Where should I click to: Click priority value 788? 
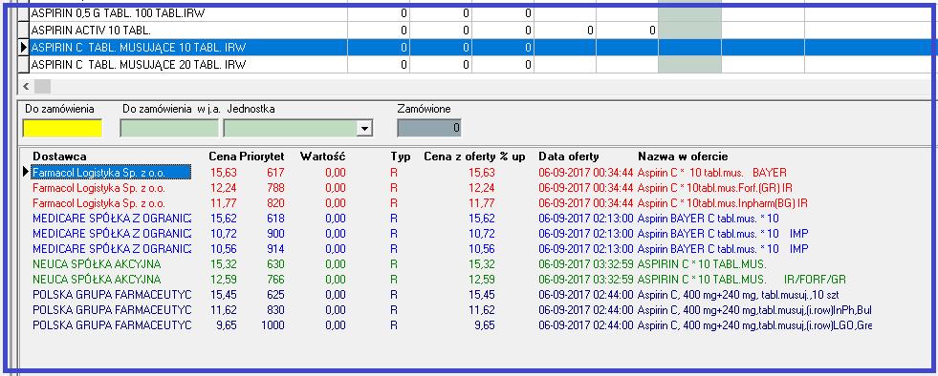pos(275,188)
